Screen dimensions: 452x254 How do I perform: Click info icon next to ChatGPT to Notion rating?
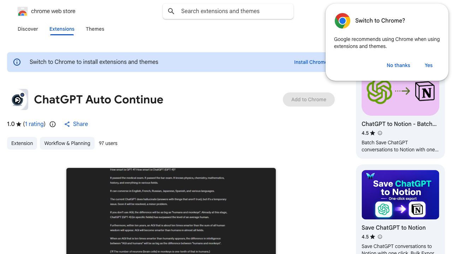tap(380, 133)
